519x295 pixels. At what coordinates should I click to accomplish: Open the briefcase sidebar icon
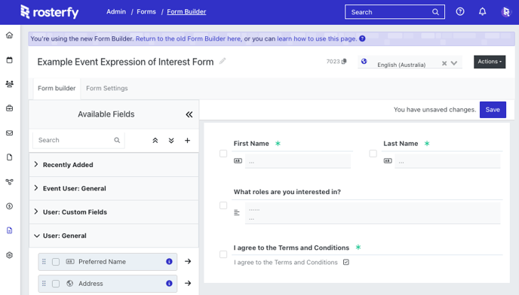(9, 108)
